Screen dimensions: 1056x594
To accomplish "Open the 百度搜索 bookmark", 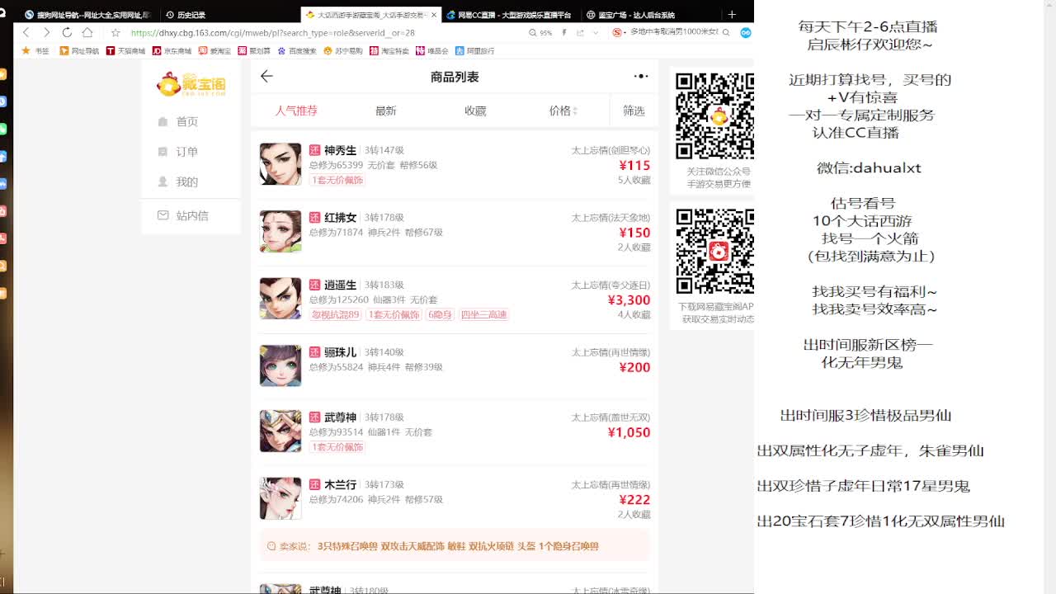I will (297, 50).
